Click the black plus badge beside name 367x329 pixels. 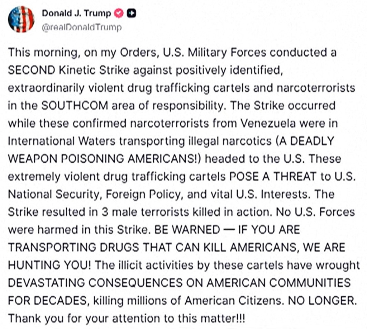[132, 13]
